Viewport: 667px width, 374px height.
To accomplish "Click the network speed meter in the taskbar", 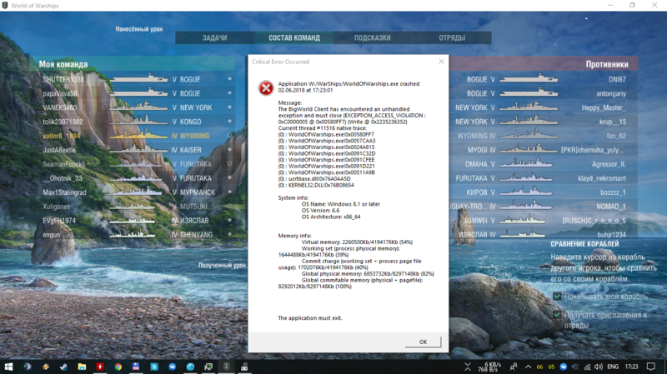I will (x=488, y=367).
